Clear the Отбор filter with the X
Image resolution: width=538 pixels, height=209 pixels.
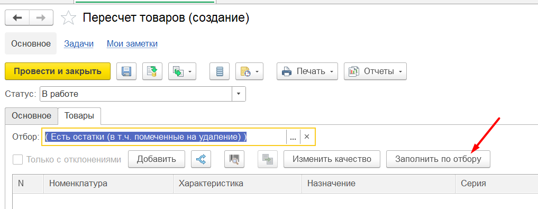pyautogui.click(x=307, y=137)
